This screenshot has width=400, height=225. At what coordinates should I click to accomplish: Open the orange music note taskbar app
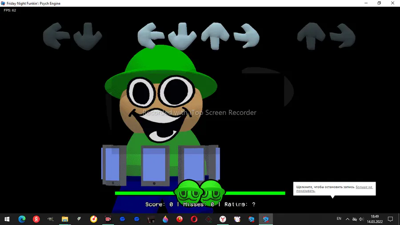[x=94, y=219]
